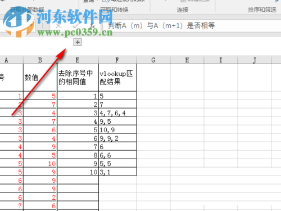Select cell containing "9, 5"
The width and height of the screenshot is (281, 211).
117,121
